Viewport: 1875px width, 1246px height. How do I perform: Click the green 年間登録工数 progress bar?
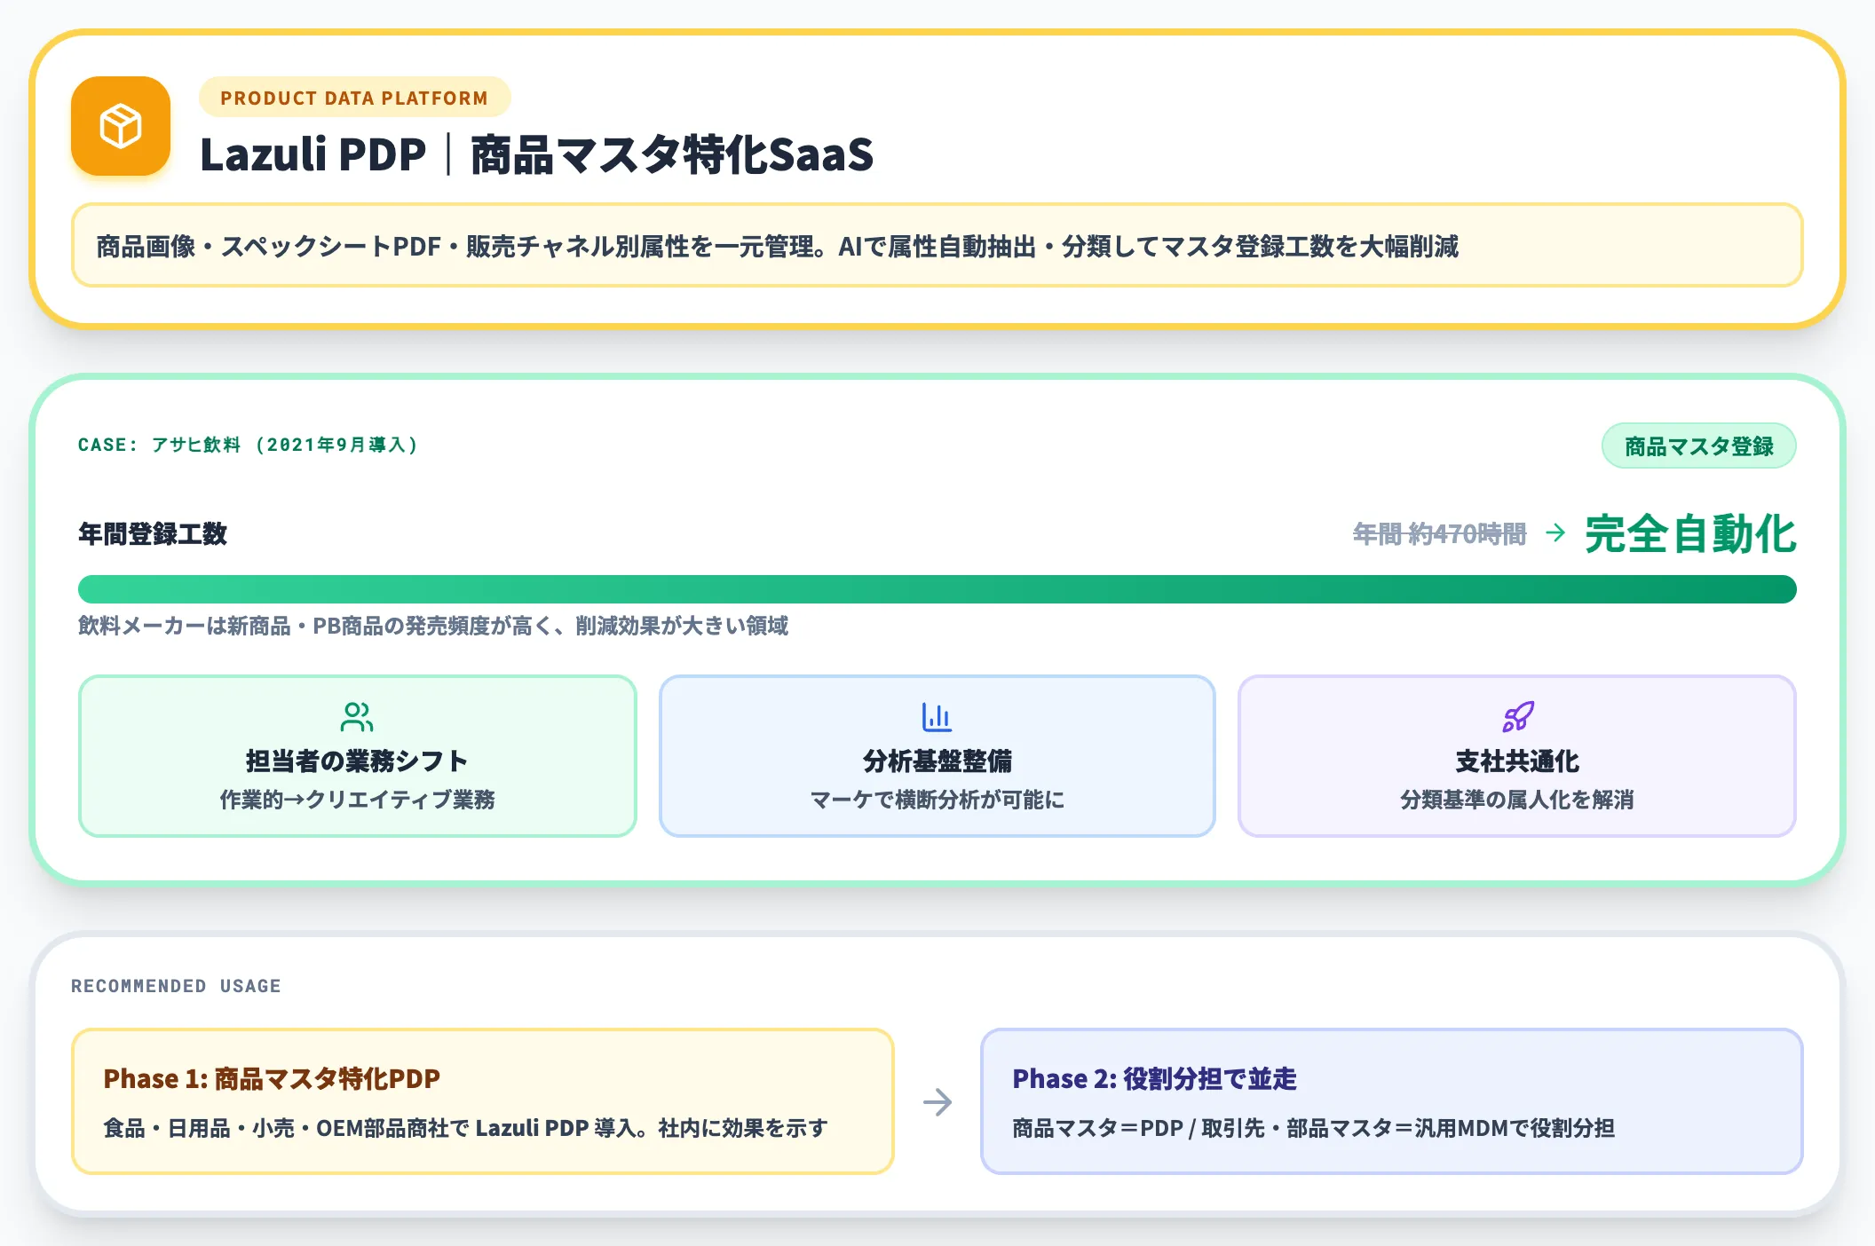click(x=937, y=589)
